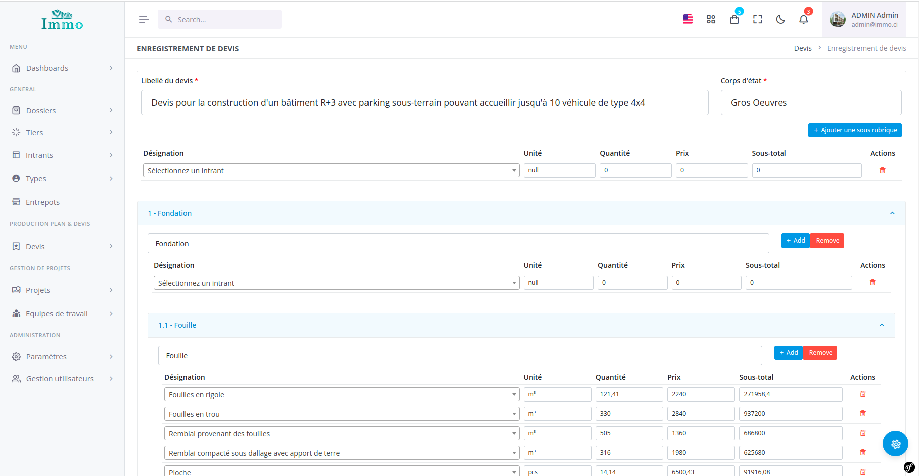Open the notifications bell icon

pyautogui.click(x=803, y=19)
